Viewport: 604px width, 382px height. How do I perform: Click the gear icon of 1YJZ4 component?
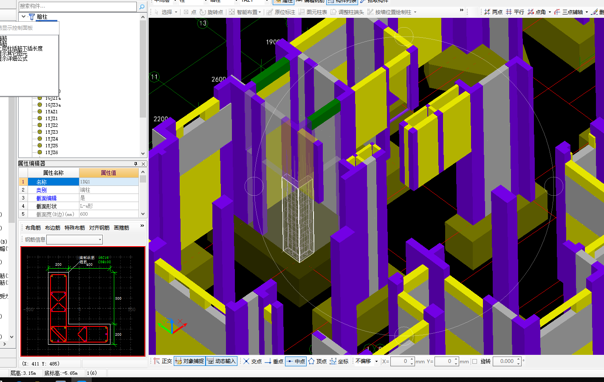click(40, 139)
